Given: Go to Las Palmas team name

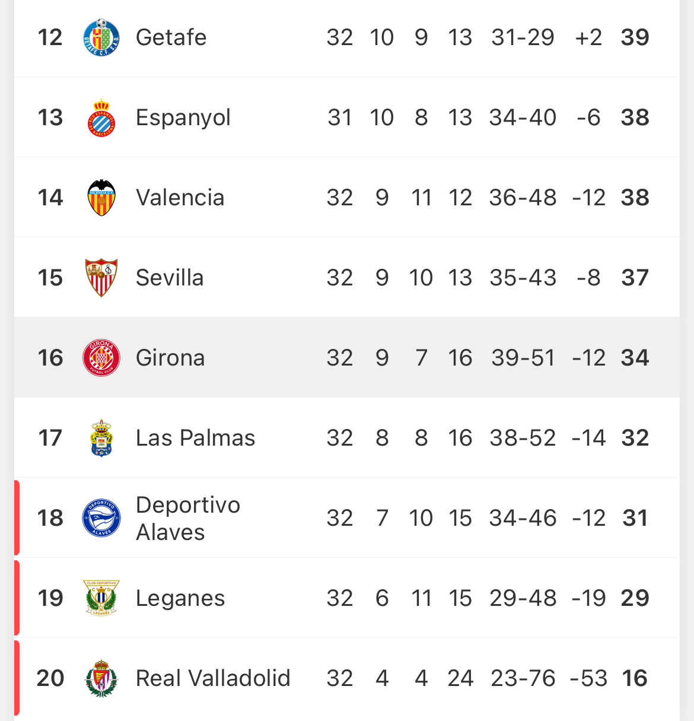Looking at the screenshot, I should tap(195, 438).
